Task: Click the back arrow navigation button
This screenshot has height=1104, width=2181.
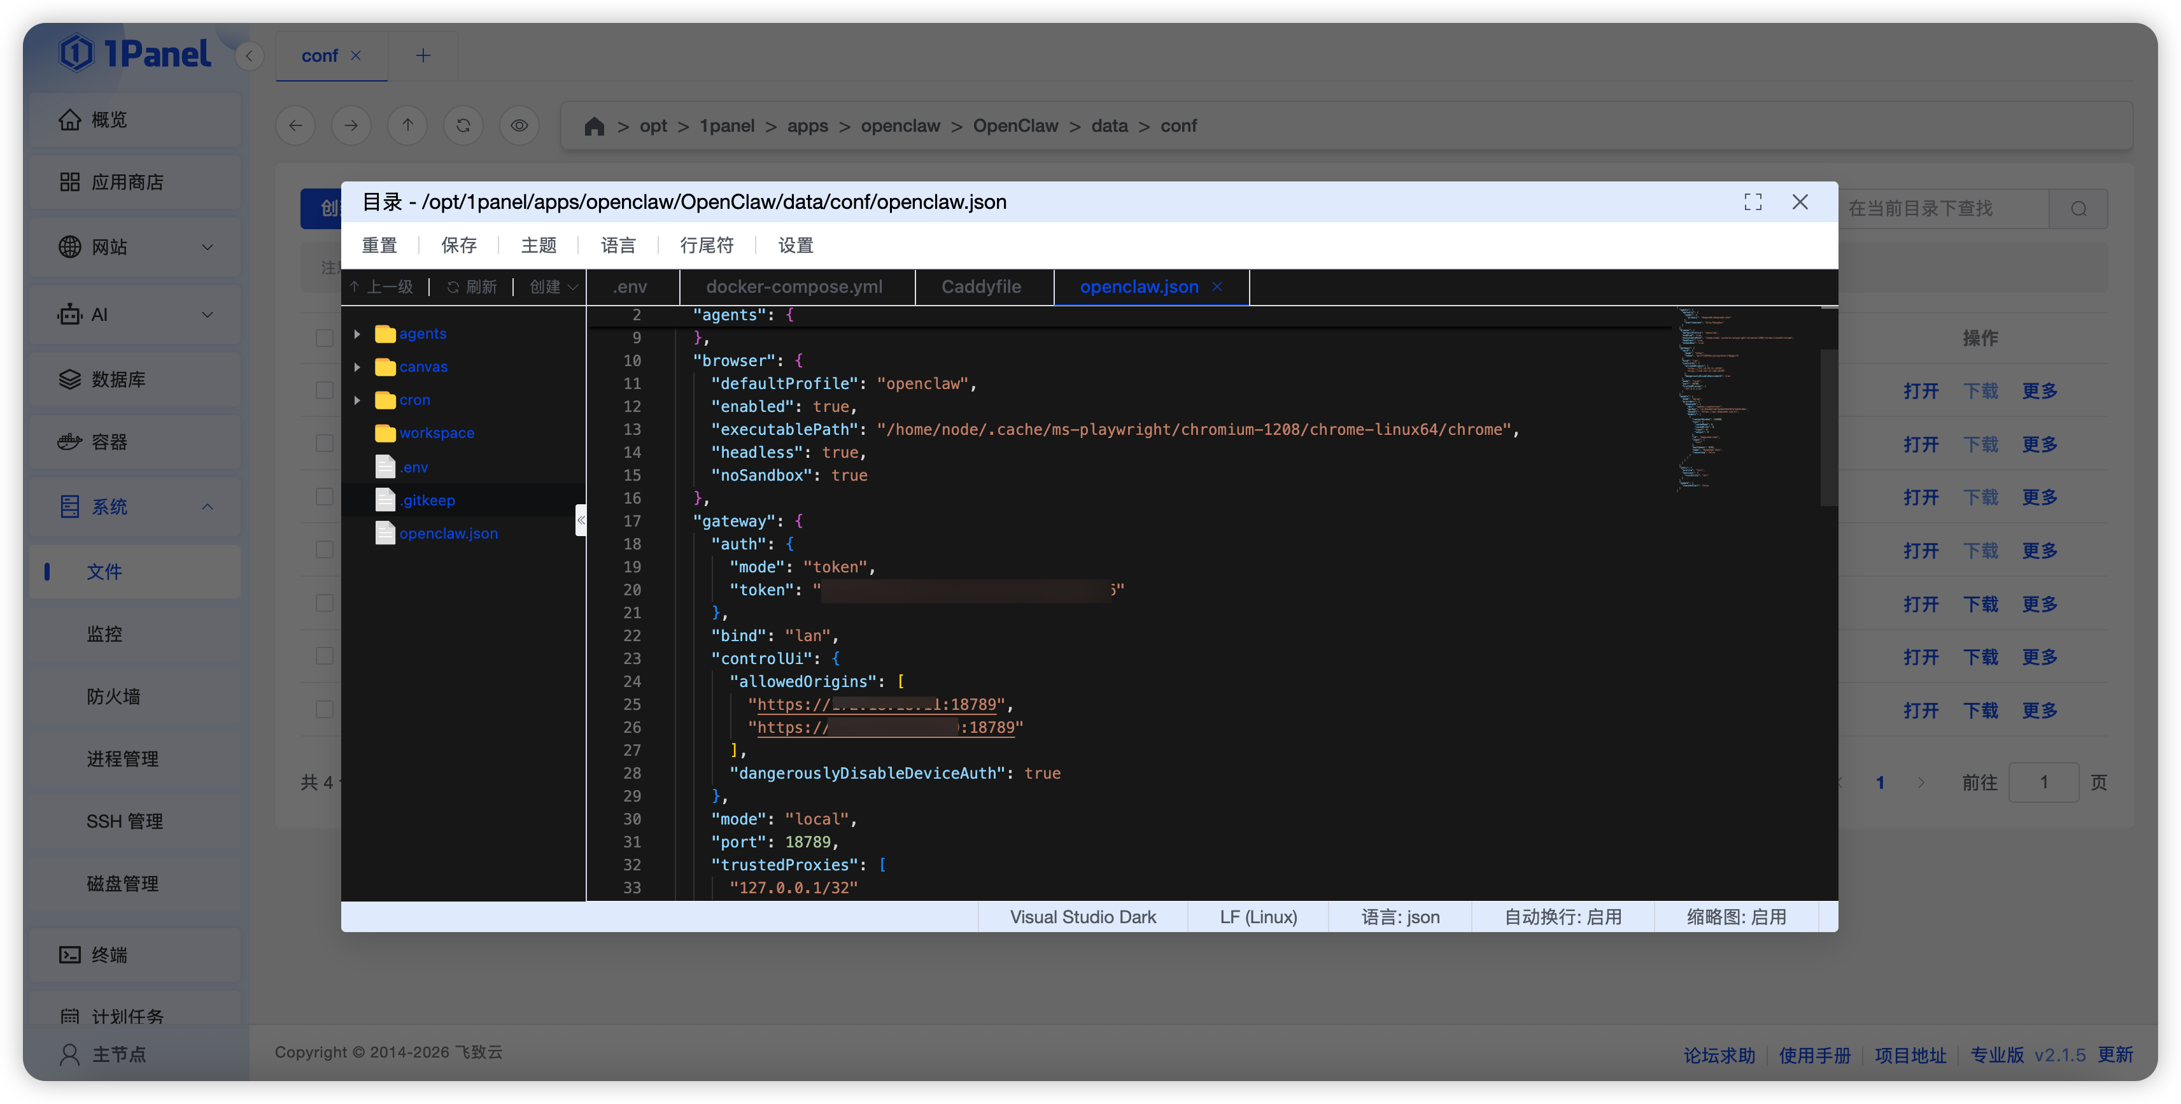Action: click(295, 125)
